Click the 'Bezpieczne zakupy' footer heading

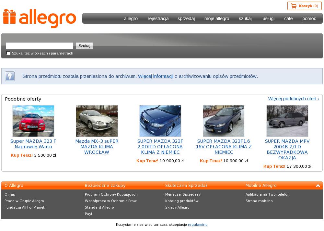(105, 186)
